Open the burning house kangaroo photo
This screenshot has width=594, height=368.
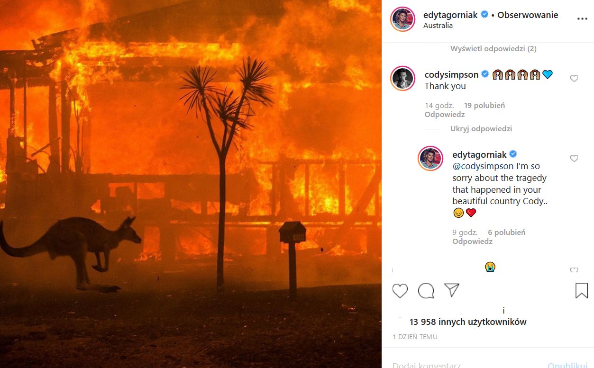point(191,184)
